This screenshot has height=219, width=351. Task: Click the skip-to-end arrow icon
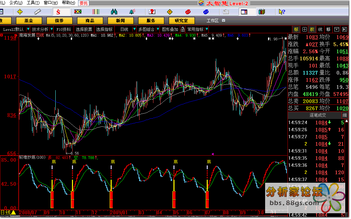(345, 29)
